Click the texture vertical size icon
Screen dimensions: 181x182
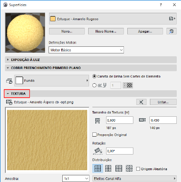click(x=142, y=120)
